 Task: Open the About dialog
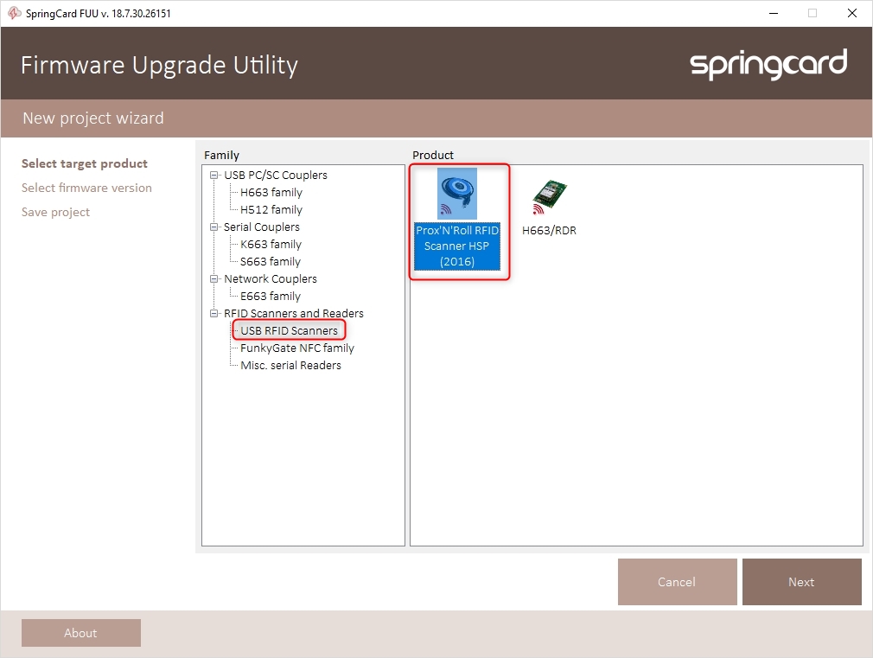pos(81,633)
